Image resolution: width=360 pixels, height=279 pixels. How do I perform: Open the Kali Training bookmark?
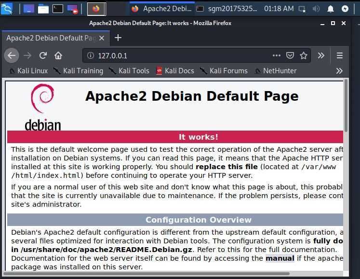click(x=78, y=71)
